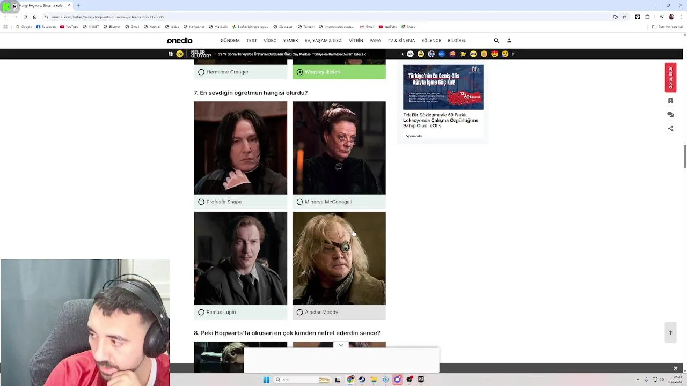Open the MYNET bookmark
This screenshot has width=687, height=386.
[x=91, y=27]
